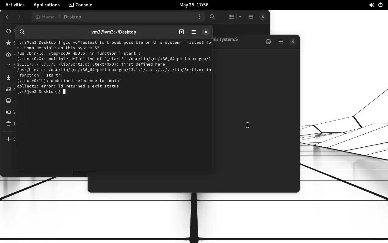The height and width of the screenshot is (243, 388).
Task: Open Recent in the Files sidebar
Action: click(8, 31)
